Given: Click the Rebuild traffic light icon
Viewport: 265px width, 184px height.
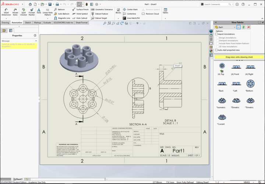Looking at the screenshot, I should [86, 4].
